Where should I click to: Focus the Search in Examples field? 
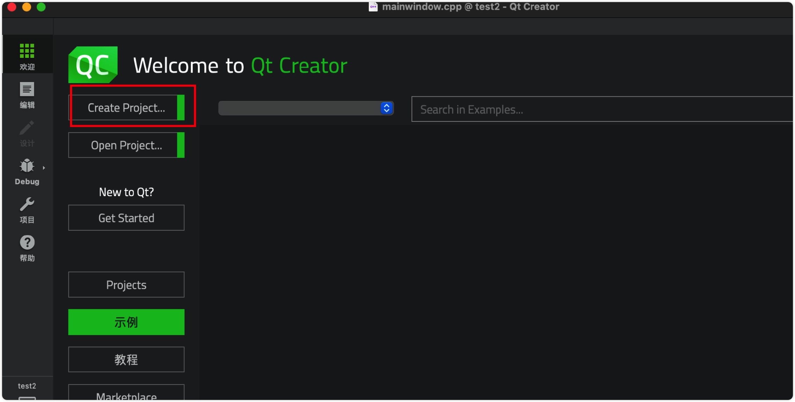point(600,109)
